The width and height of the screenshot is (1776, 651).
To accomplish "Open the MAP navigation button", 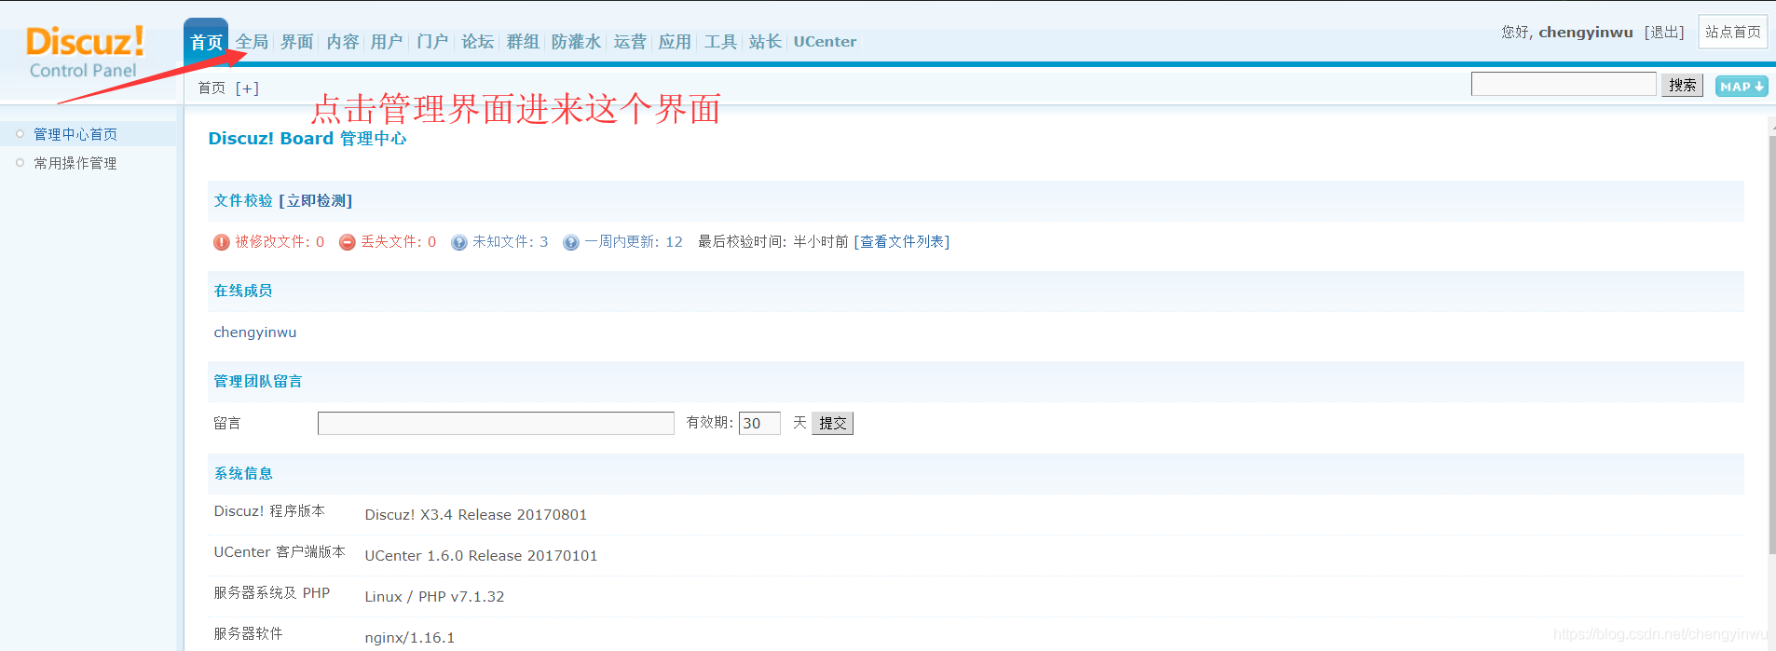I will pos(1742,86).
